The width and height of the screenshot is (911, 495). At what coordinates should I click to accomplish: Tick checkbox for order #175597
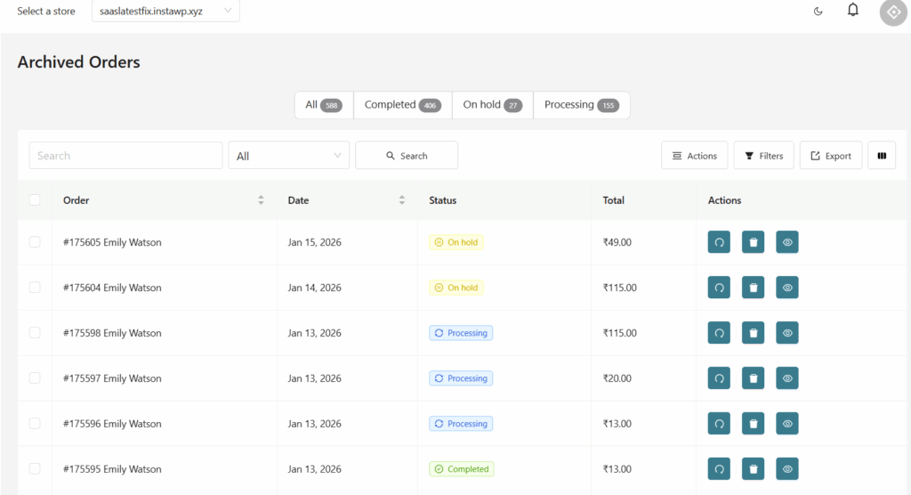click(35, 378)
